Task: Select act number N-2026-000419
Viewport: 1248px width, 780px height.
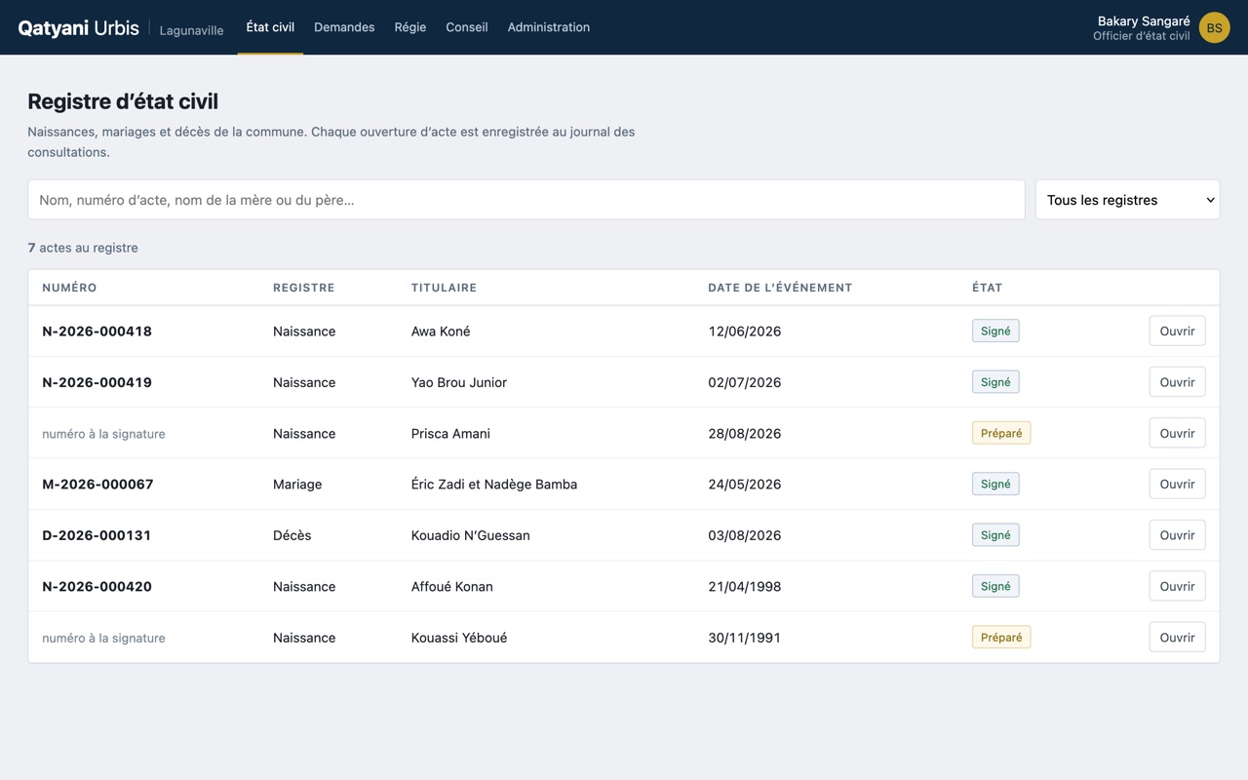Action: [x=97, y=382]
